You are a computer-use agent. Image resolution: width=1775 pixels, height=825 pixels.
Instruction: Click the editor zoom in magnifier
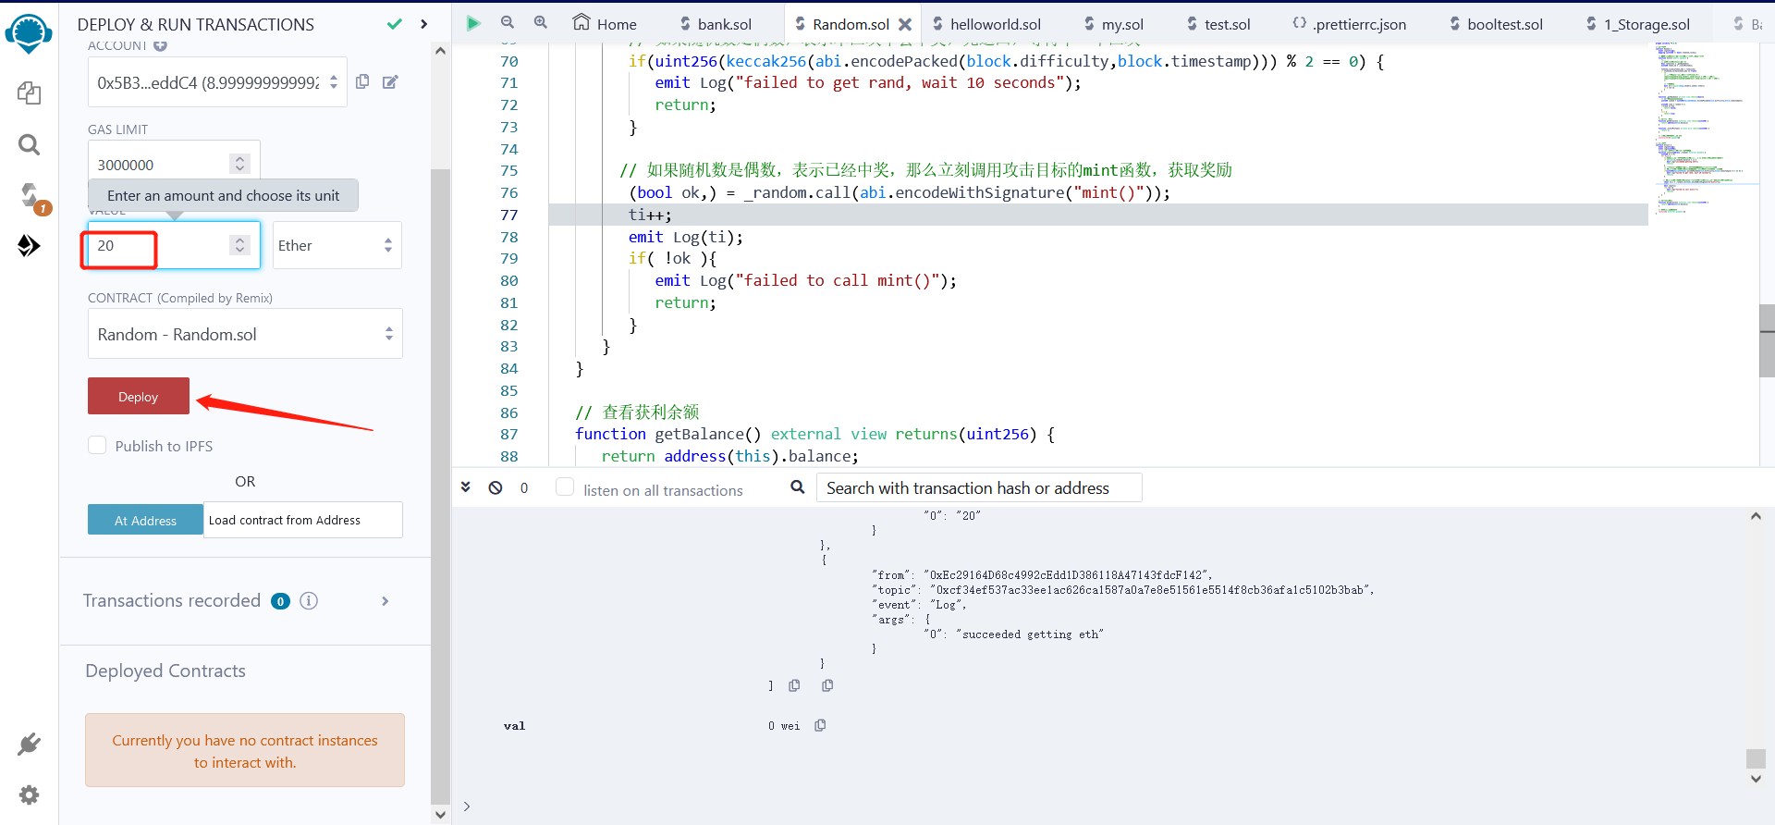coord(541,22)
